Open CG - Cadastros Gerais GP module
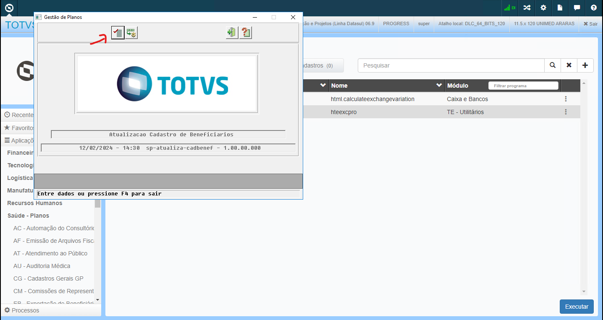The image size is (603, 320). 48,278
